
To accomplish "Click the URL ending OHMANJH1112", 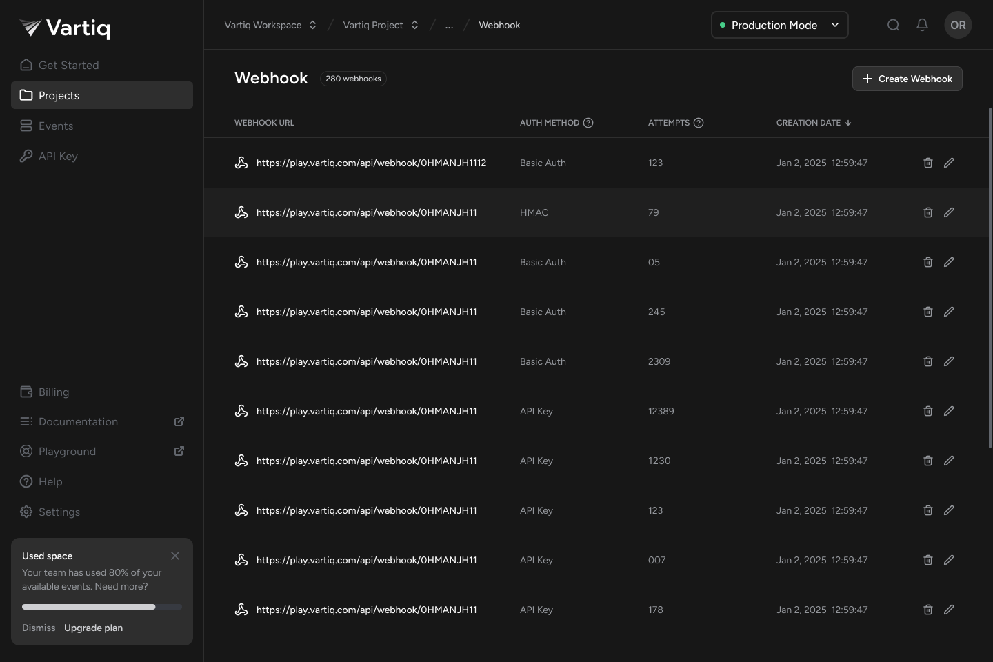I will pos(371,163).
